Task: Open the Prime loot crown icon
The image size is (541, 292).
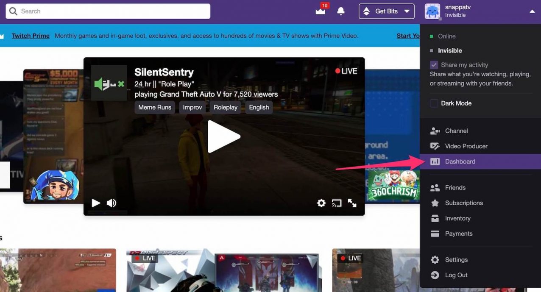Action: [x=321, y=11]
